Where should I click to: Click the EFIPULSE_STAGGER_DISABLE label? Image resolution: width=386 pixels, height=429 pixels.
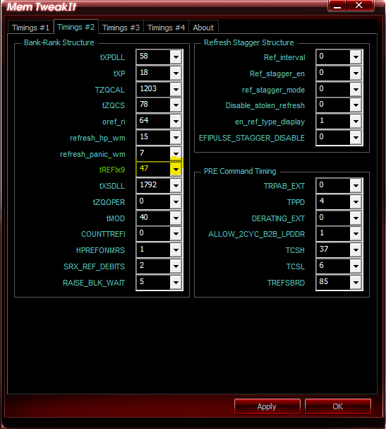coord(252,138)
